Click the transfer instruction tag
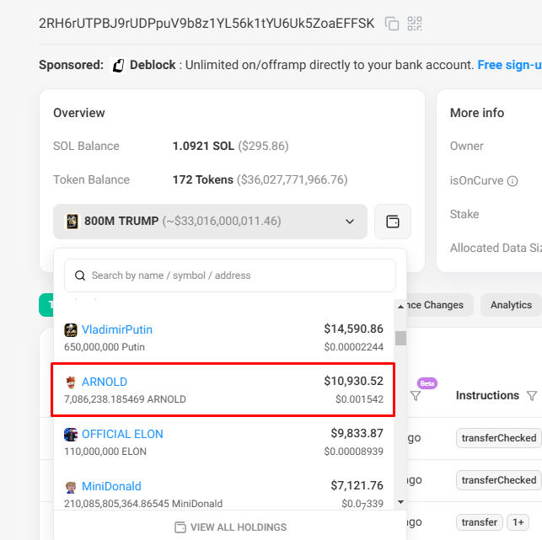The width and height of the screenshot is (542, 540). pos(479,522)
